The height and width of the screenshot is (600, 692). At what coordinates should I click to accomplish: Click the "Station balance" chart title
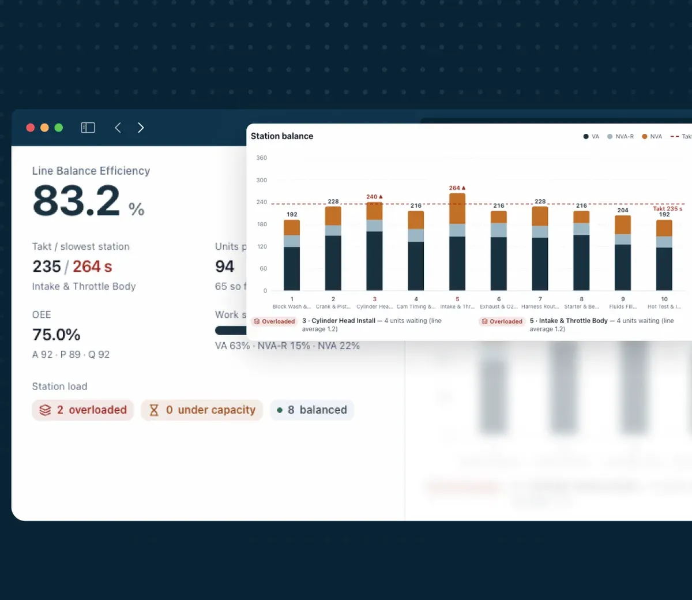tap(282, 136)
